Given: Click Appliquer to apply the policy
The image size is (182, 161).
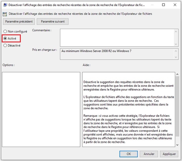Looking at the screenshot, I should pyautogui.click(x=169, y=154).
